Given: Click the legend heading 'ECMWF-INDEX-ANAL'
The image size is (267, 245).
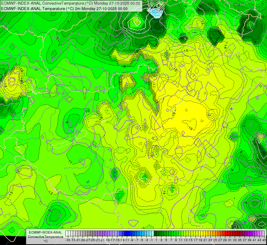Looking at the screenshot, I should (x=46, y=232).
